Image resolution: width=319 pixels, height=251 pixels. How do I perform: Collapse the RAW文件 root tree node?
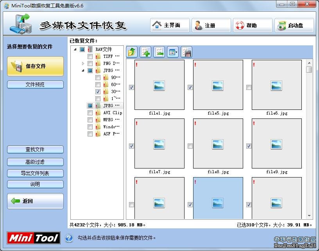75,50
